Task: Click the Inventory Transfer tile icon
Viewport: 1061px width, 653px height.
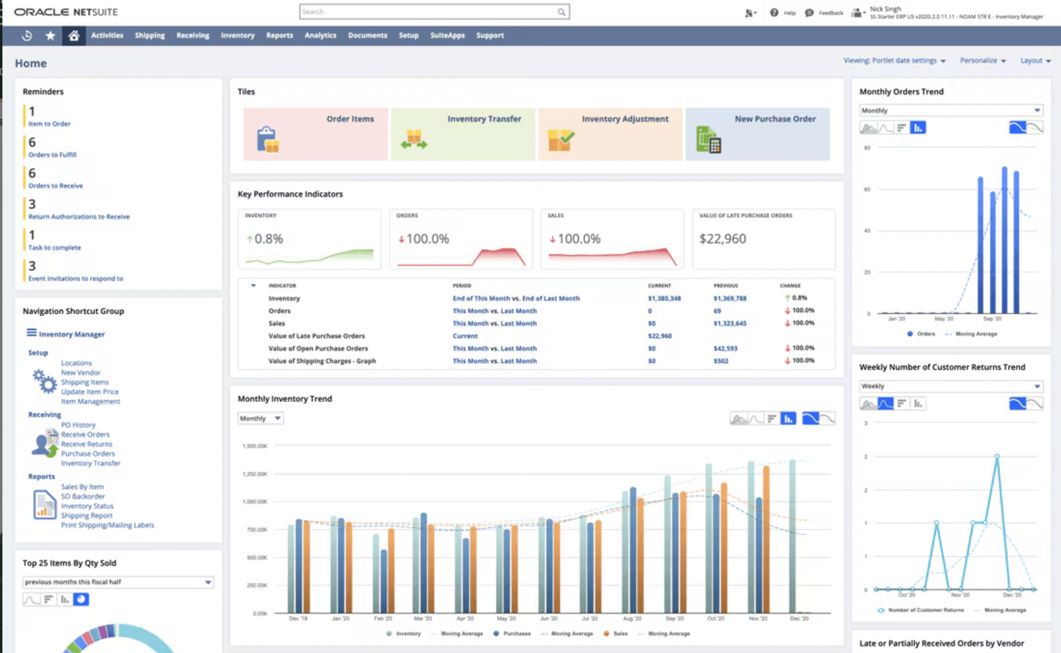Action: 415,140
